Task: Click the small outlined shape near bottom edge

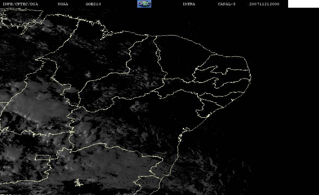Action: tap(78, 183)
